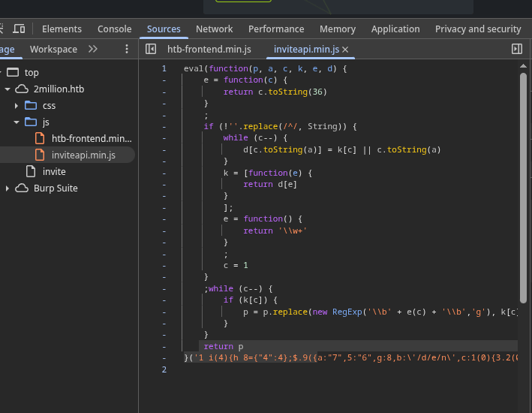
Task: Toggle the device toolbar icon
Action: 19,29
